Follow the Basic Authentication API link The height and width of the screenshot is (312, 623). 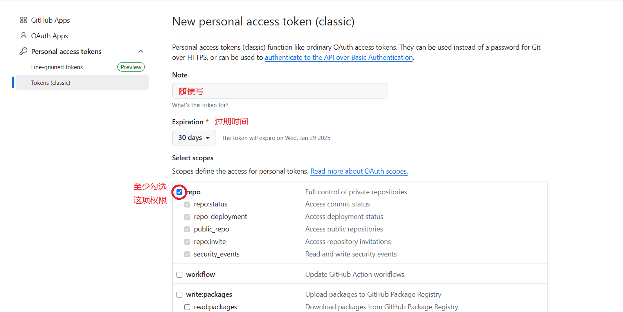pos(339,57)
